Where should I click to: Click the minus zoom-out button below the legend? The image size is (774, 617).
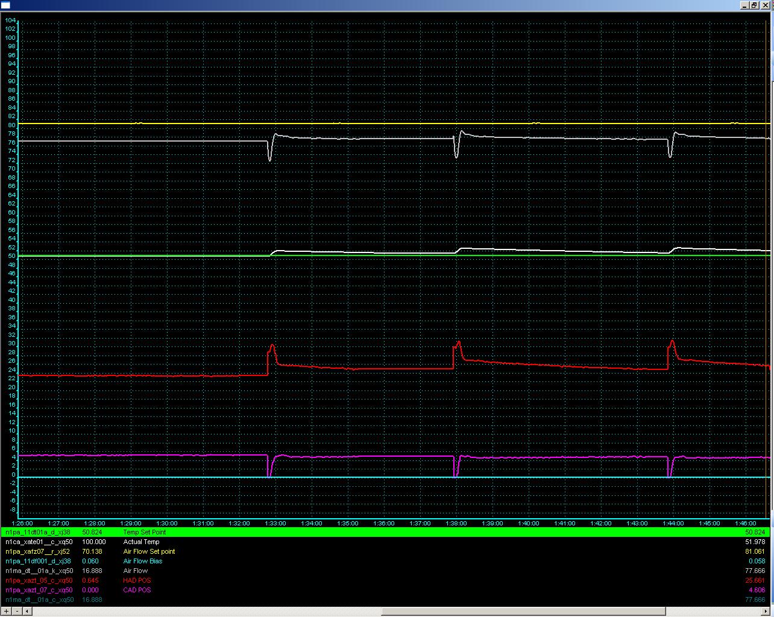[x=16, y=611]
